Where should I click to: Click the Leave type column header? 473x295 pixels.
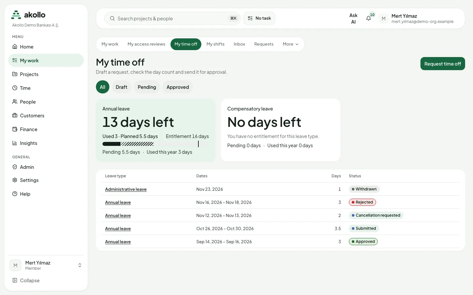tap(116, 176)
